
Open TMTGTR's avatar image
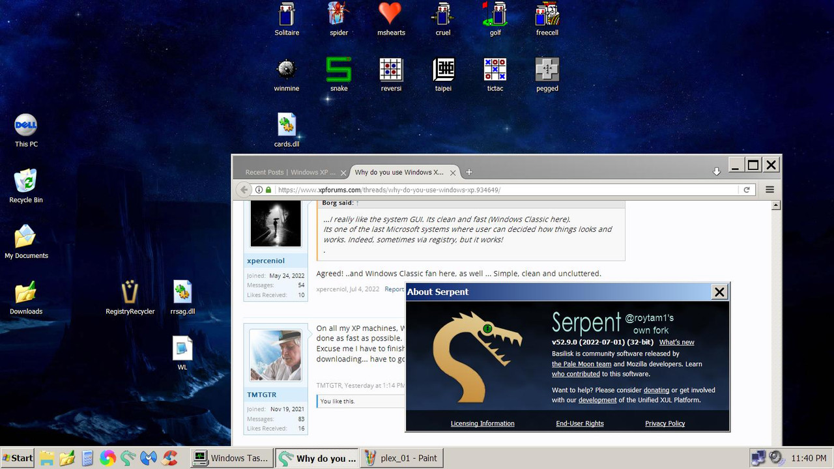[276, 355]
